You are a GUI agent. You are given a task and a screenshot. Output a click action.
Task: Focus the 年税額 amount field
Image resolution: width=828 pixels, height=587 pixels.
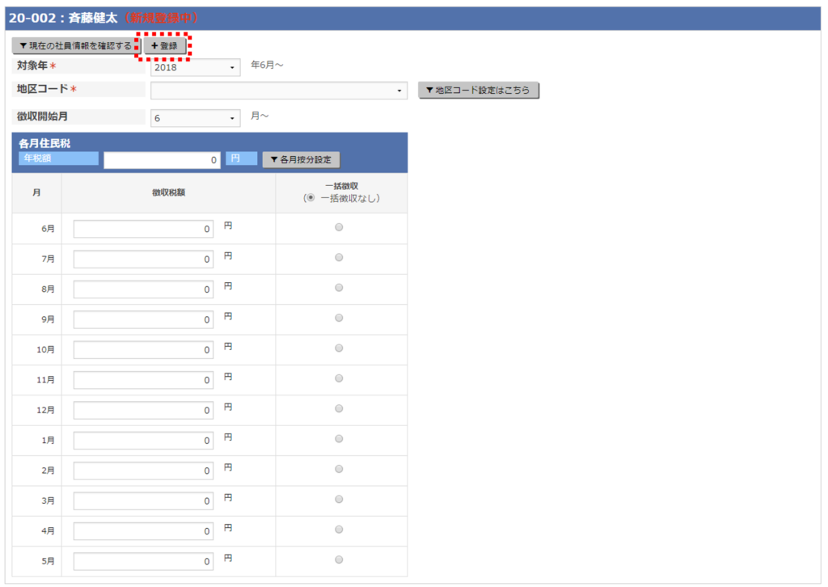pyautogui.click(x=162, y=160)
